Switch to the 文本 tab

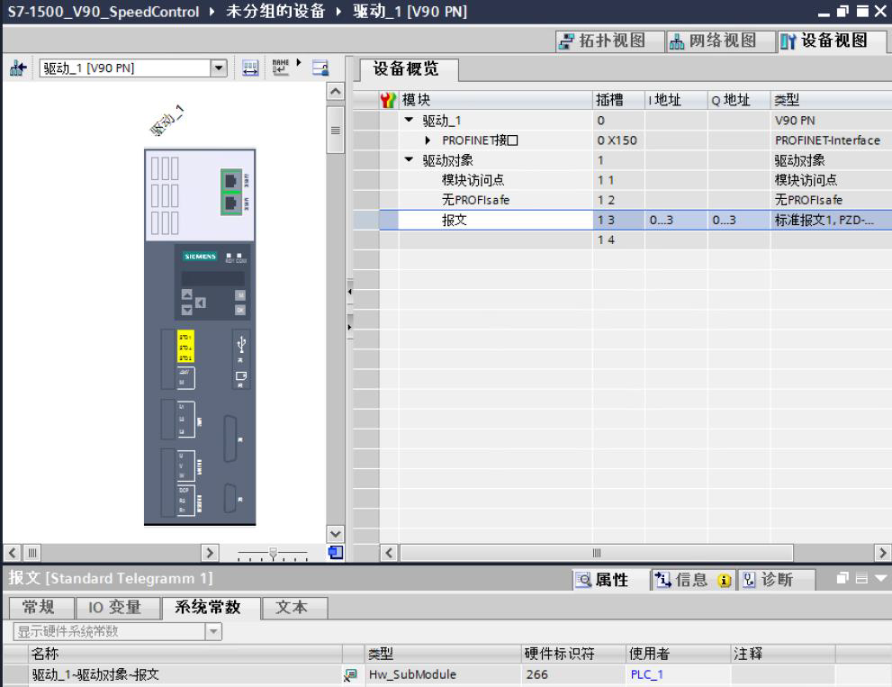point(294,607)
